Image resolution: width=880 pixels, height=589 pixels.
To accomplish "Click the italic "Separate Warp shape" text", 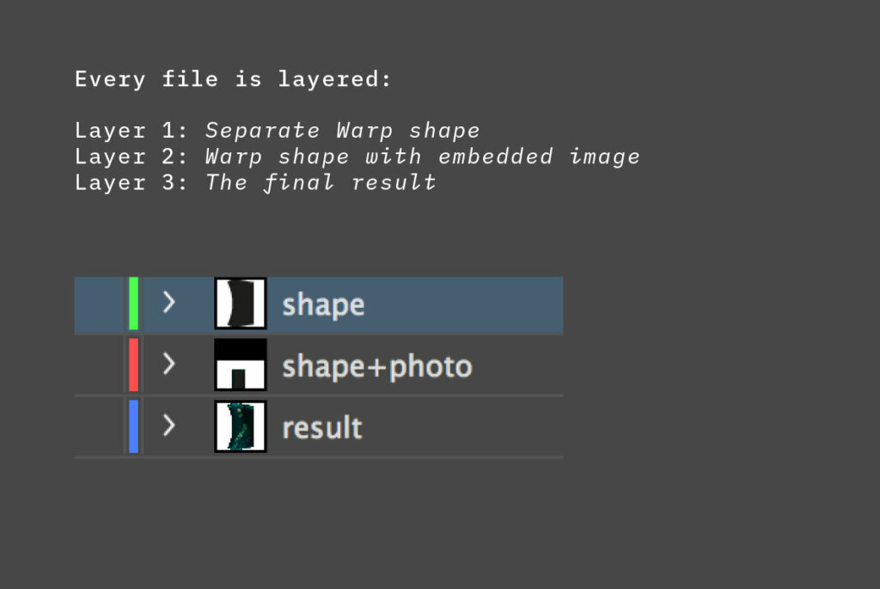I will (342, 131).
